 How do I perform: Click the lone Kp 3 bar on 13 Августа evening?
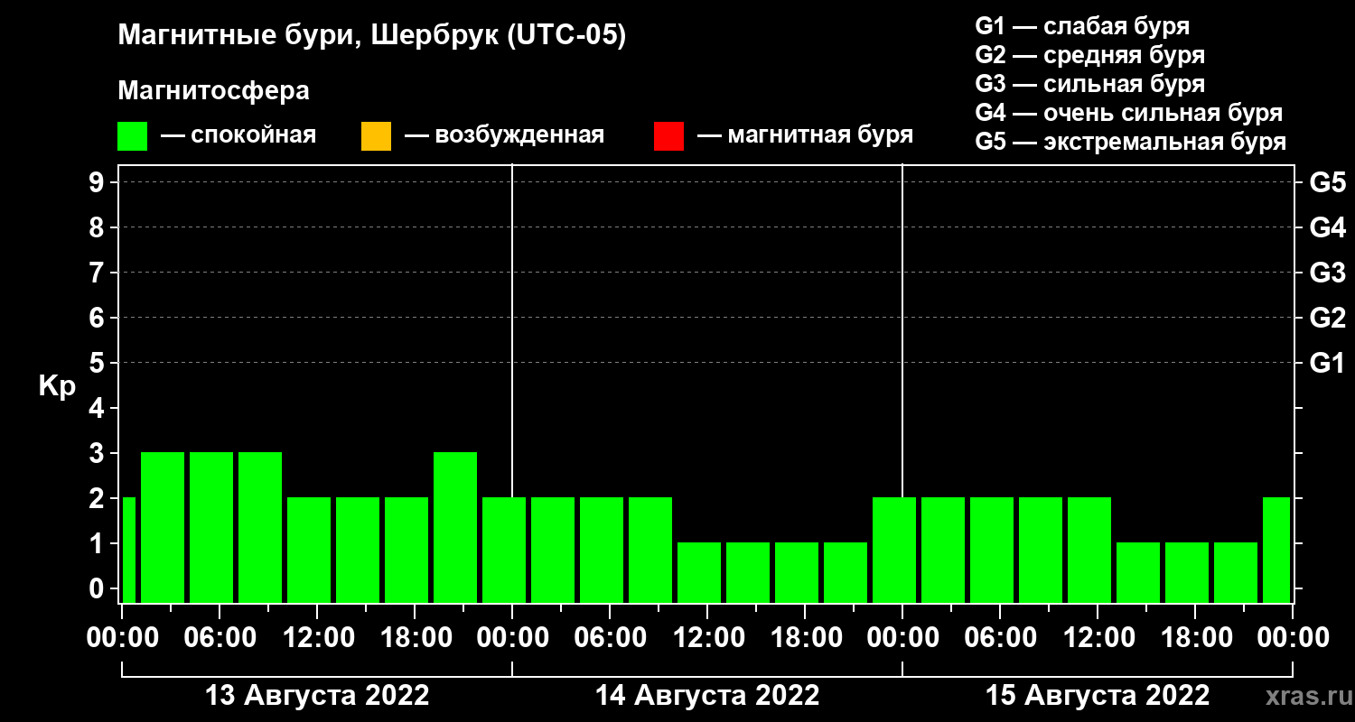point(455,527)
